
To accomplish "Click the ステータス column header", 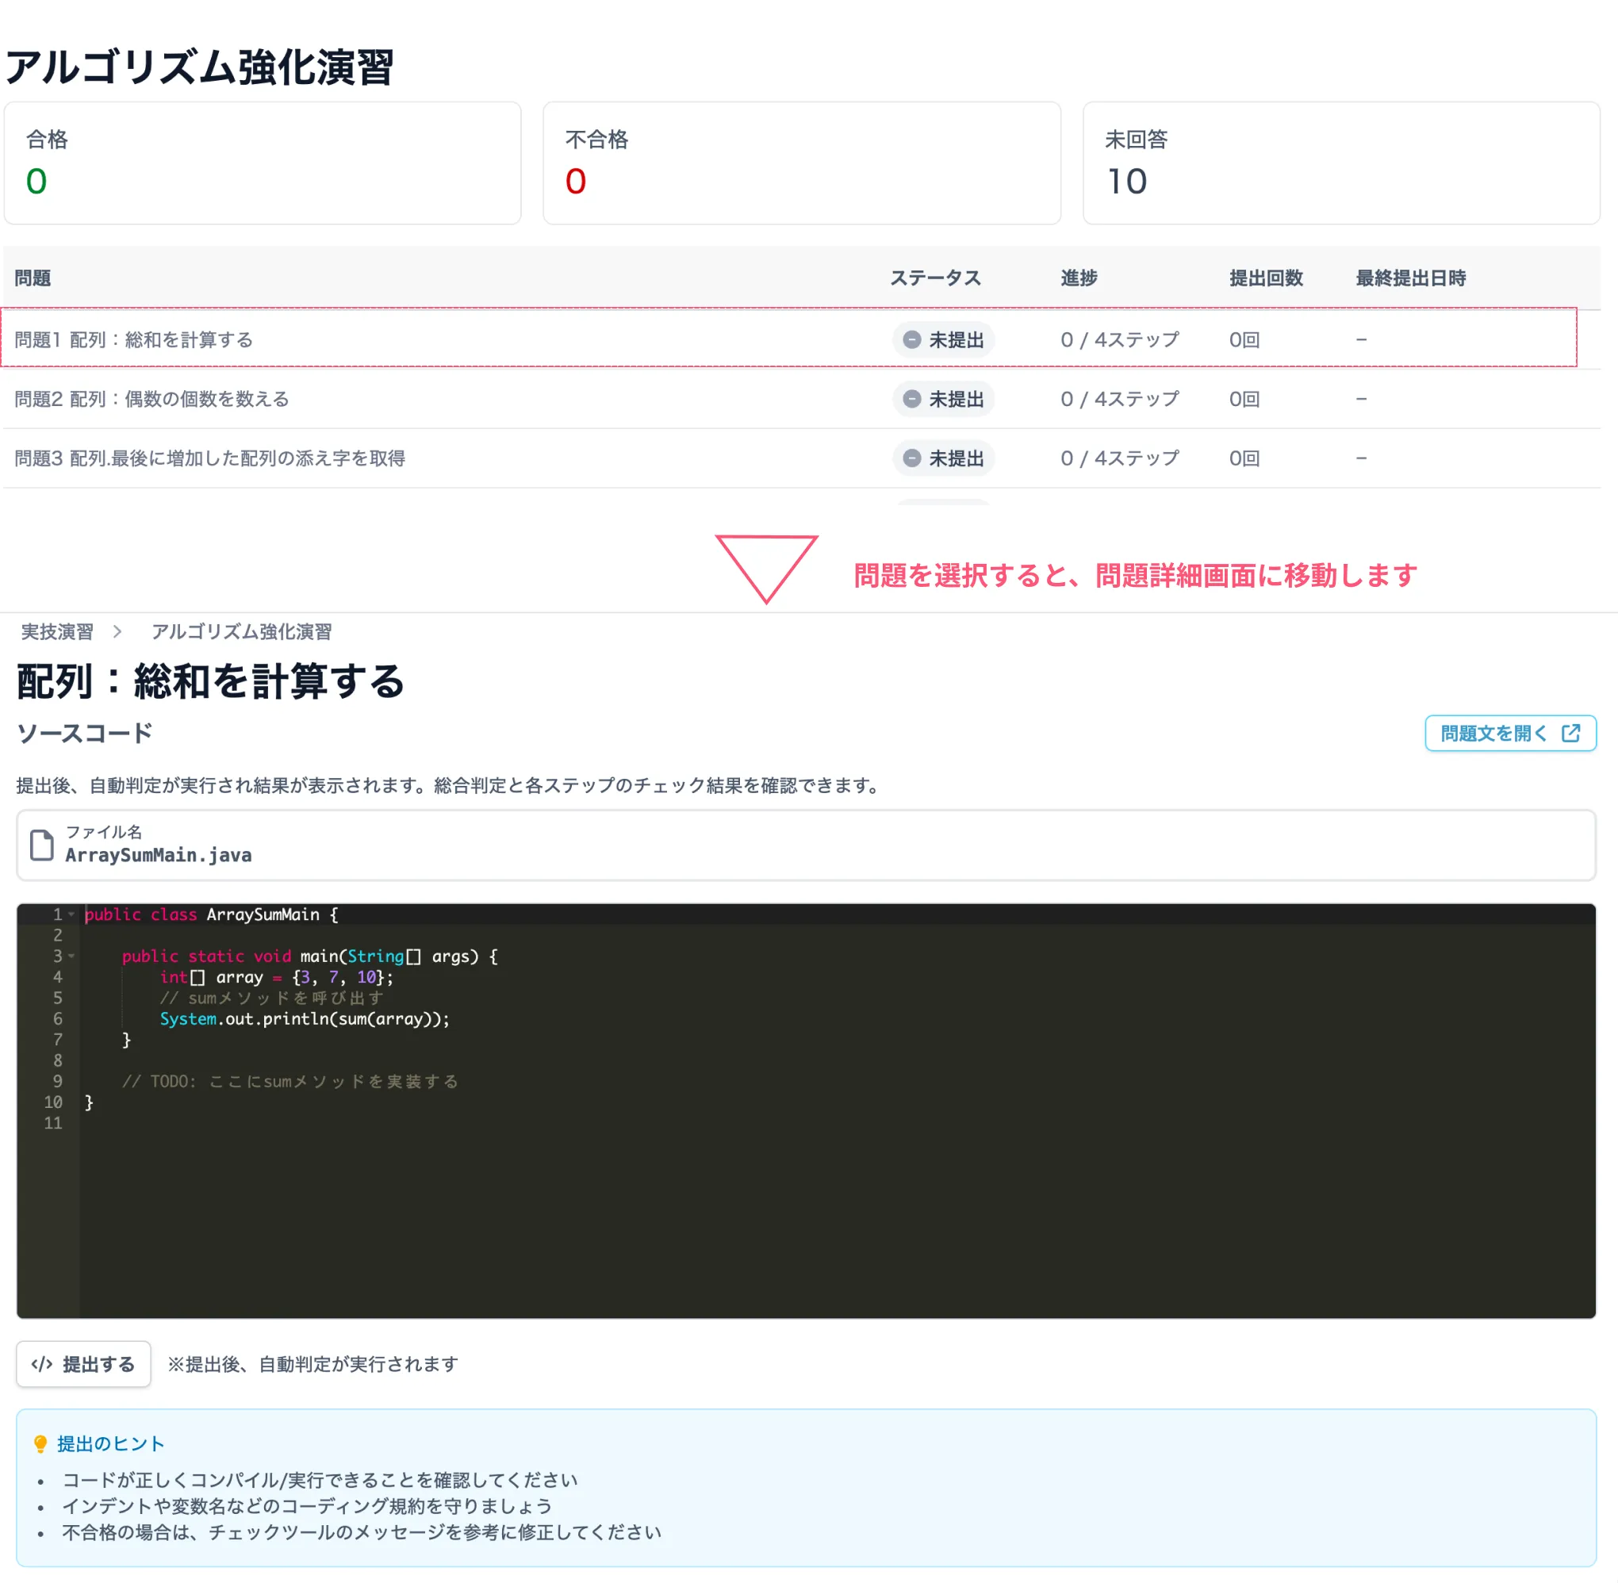I will 934,278.
